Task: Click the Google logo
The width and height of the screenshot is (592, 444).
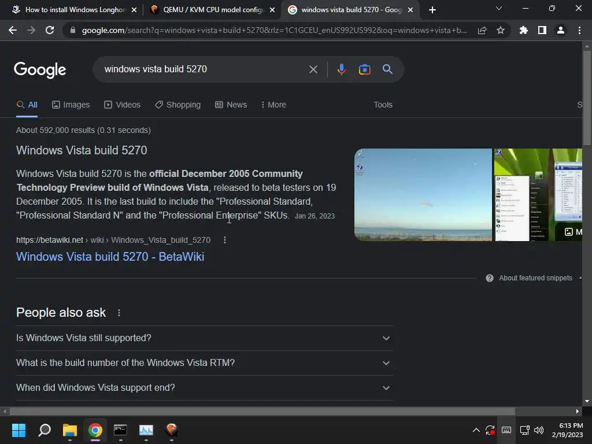Action: point(40,70)
